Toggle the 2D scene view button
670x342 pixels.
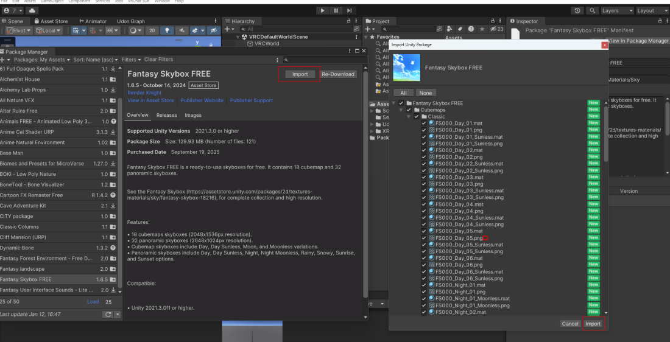tap(153, 30)
